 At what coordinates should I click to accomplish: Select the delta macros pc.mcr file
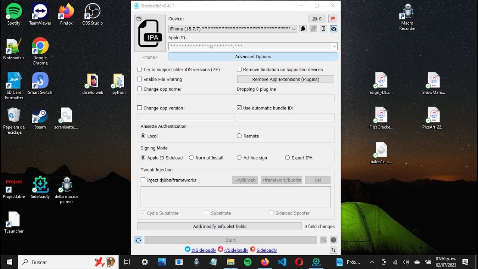(x=66, y=190)
